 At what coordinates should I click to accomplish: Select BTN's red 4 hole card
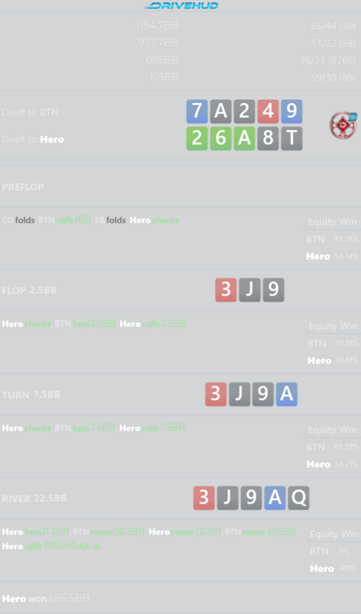[x=268, y=111]
